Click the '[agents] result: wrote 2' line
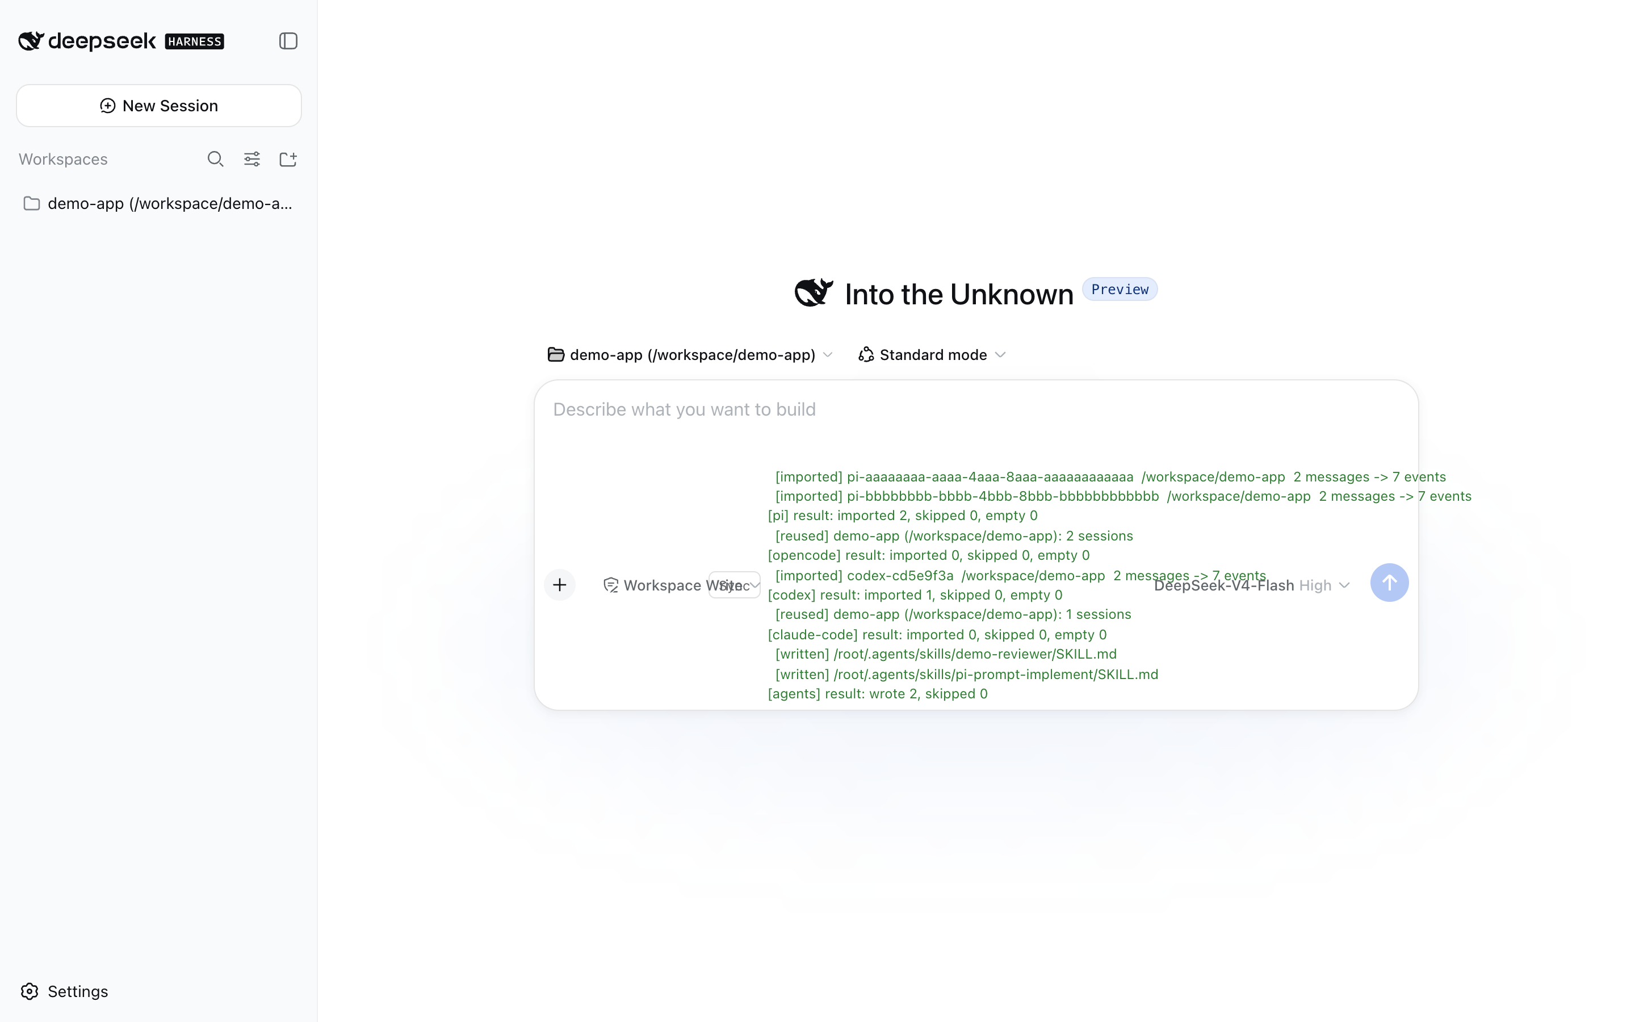The image size is (1635, 1022). [878, 694]
